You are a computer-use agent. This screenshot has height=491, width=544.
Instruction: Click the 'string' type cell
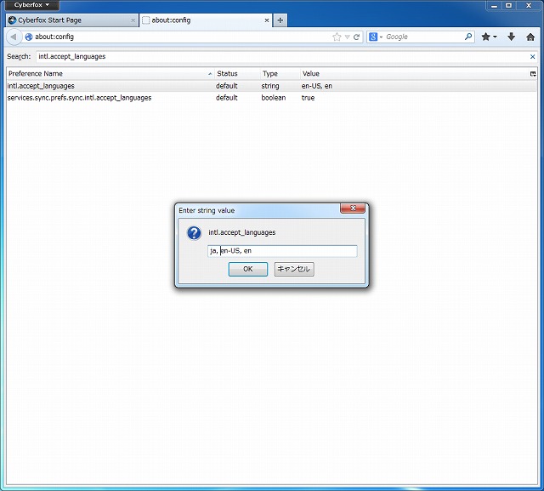(270, 86)
